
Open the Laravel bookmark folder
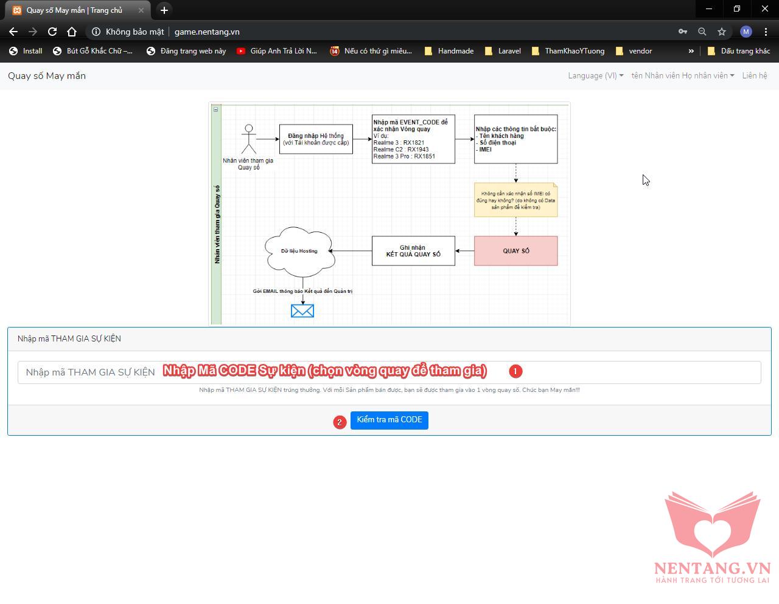tap(503, 51)
